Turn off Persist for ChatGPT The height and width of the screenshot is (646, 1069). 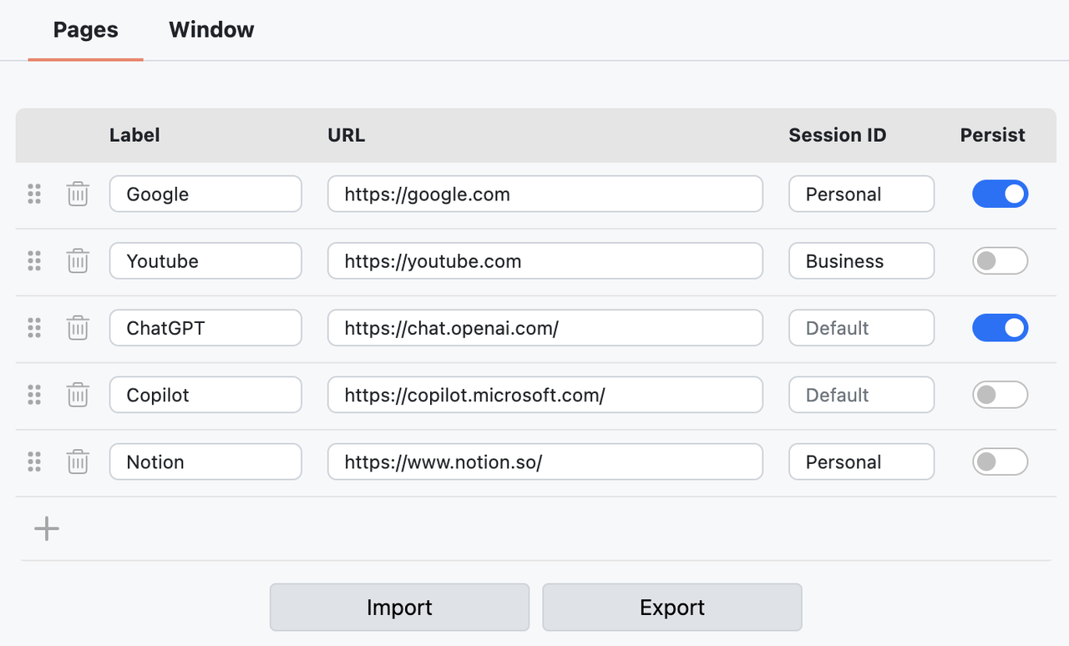[x=1000, y=328]
